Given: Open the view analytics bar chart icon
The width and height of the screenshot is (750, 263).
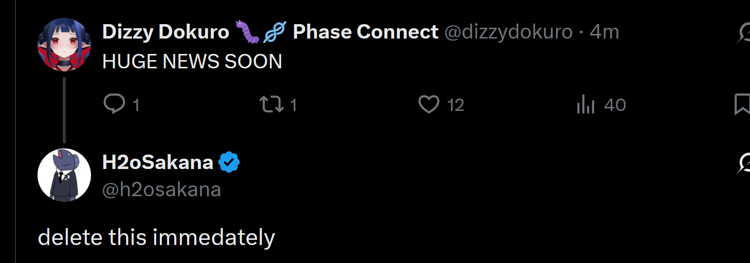Looking at the screenshot, I should 586,105.
